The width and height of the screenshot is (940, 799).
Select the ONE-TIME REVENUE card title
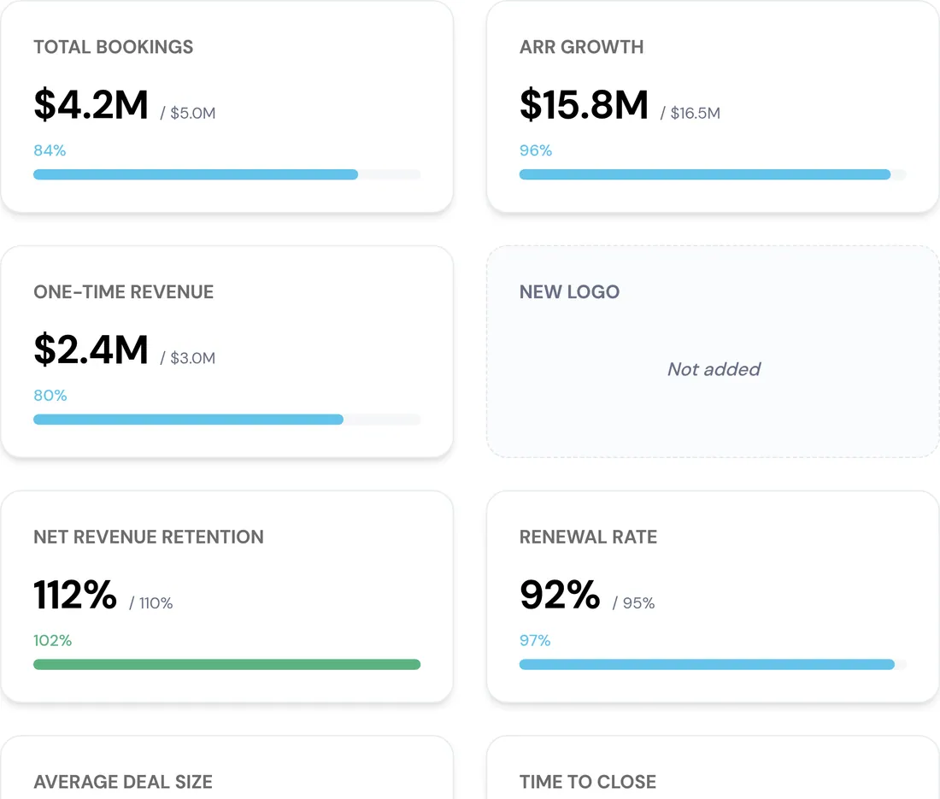click(x=124, y=292)
